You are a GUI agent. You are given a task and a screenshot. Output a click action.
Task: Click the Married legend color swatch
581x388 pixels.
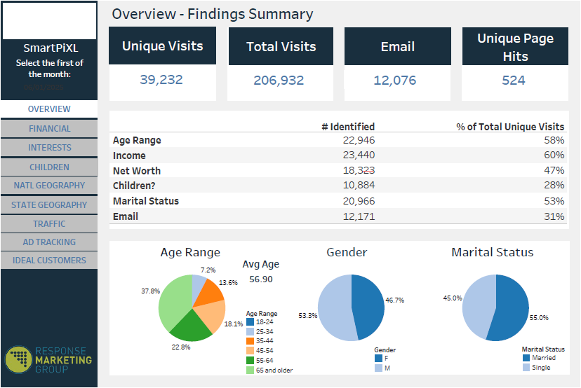(526, 357)
